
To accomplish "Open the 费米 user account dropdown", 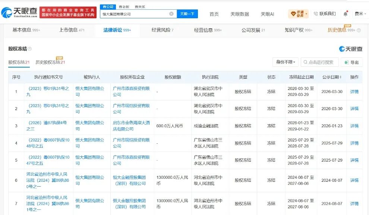I will (360, 14).
